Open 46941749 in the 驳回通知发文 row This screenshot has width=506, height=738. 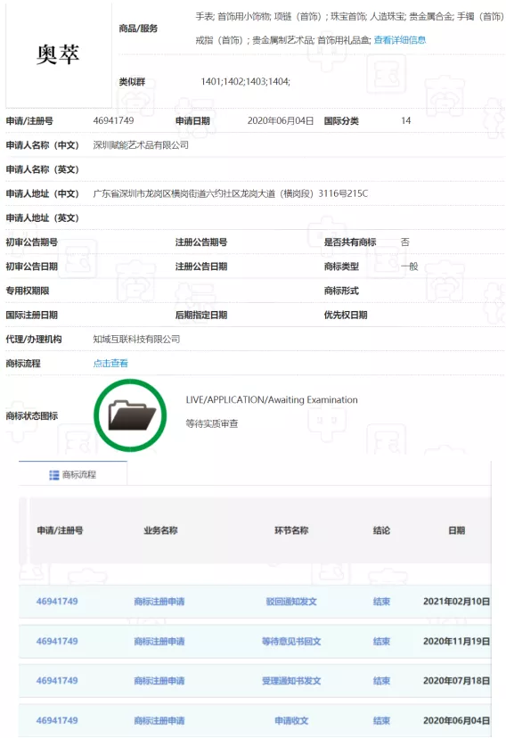pyautogui.click(x=57, y=601)
